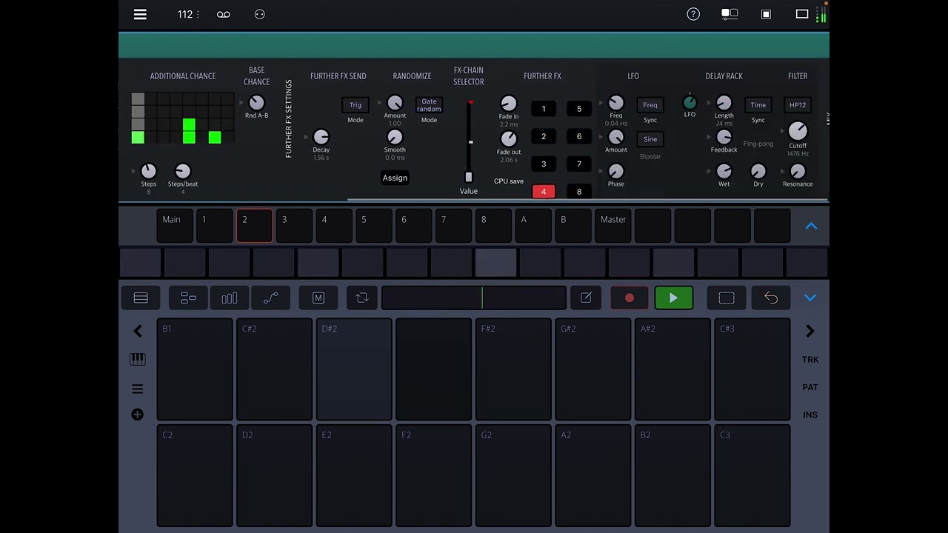The height and width of the screenshot is (533, 948).
Task: Toggle the Bipolar LFO option
Action: point(650,157)
